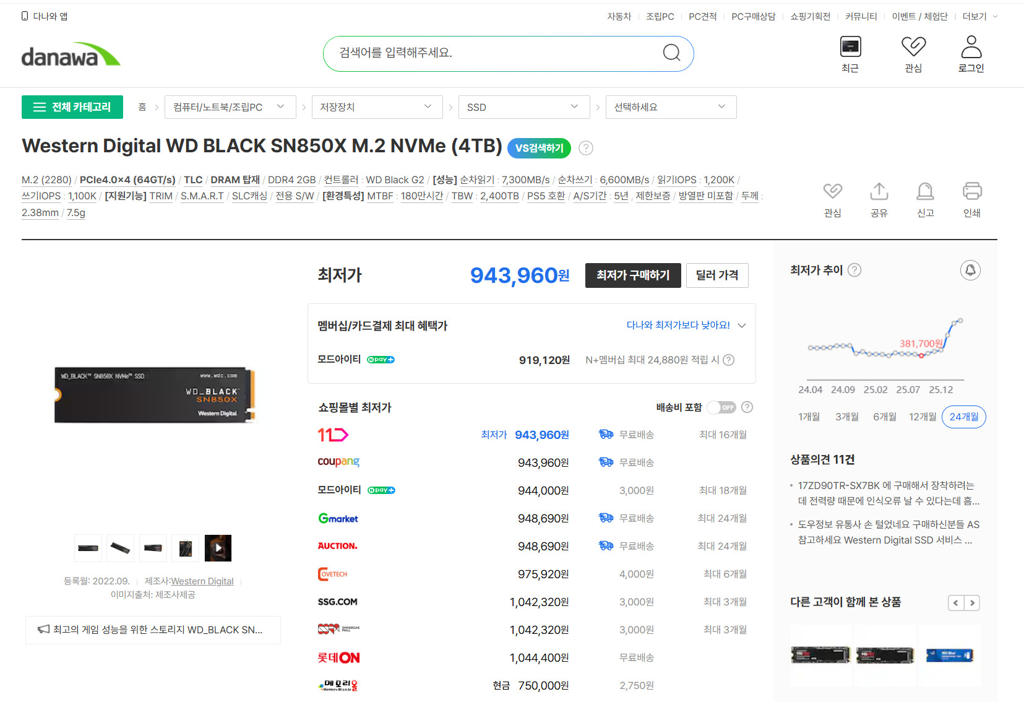Open the 최근 recently viewed icon
1024x702 pixels.
(x=850, y=54)
